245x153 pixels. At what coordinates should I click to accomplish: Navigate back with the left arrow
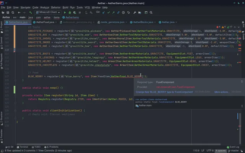[19, 13]
